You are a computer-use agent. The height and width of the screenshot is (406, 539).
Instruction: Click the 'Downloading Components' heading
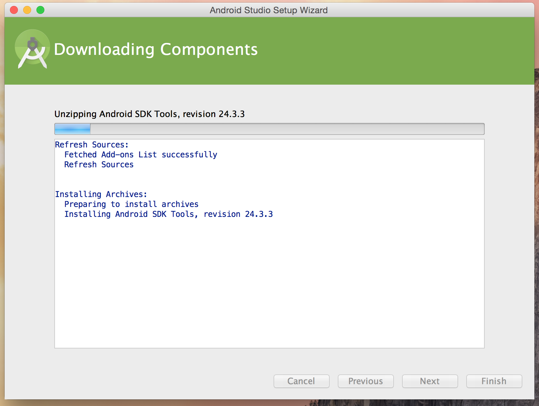point(156,50)
